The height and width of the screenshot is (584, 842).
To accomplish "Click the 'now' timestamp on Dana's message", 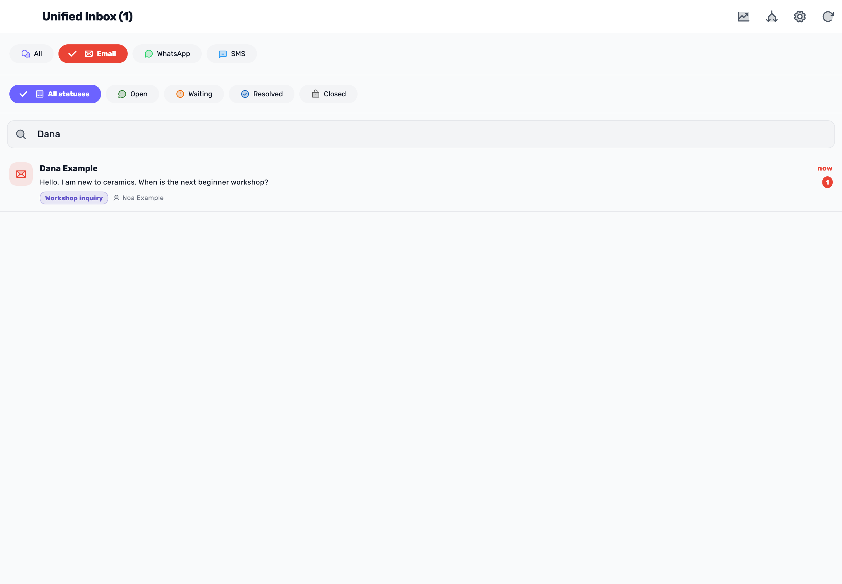I will (x=825, y=168).
